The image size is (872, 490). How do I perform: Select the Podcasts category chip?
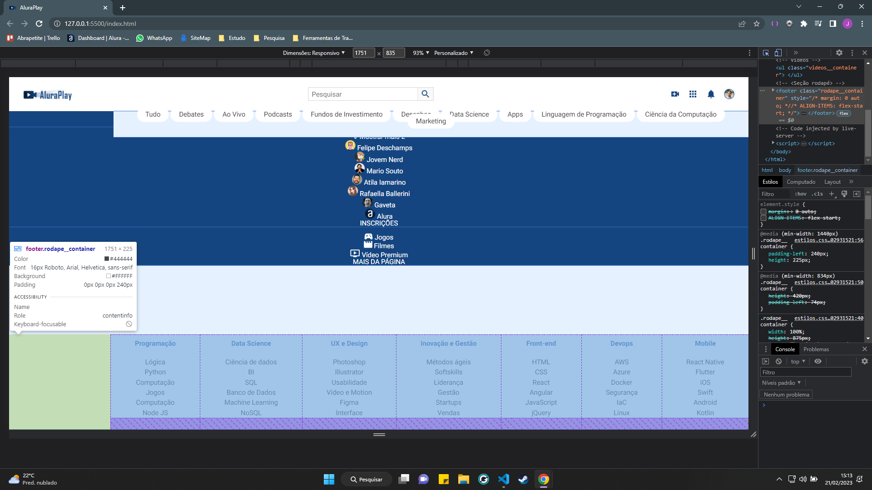[x=278, y=114]
